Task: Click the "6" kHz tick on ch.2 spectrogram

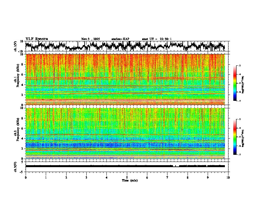Action: 22,128
